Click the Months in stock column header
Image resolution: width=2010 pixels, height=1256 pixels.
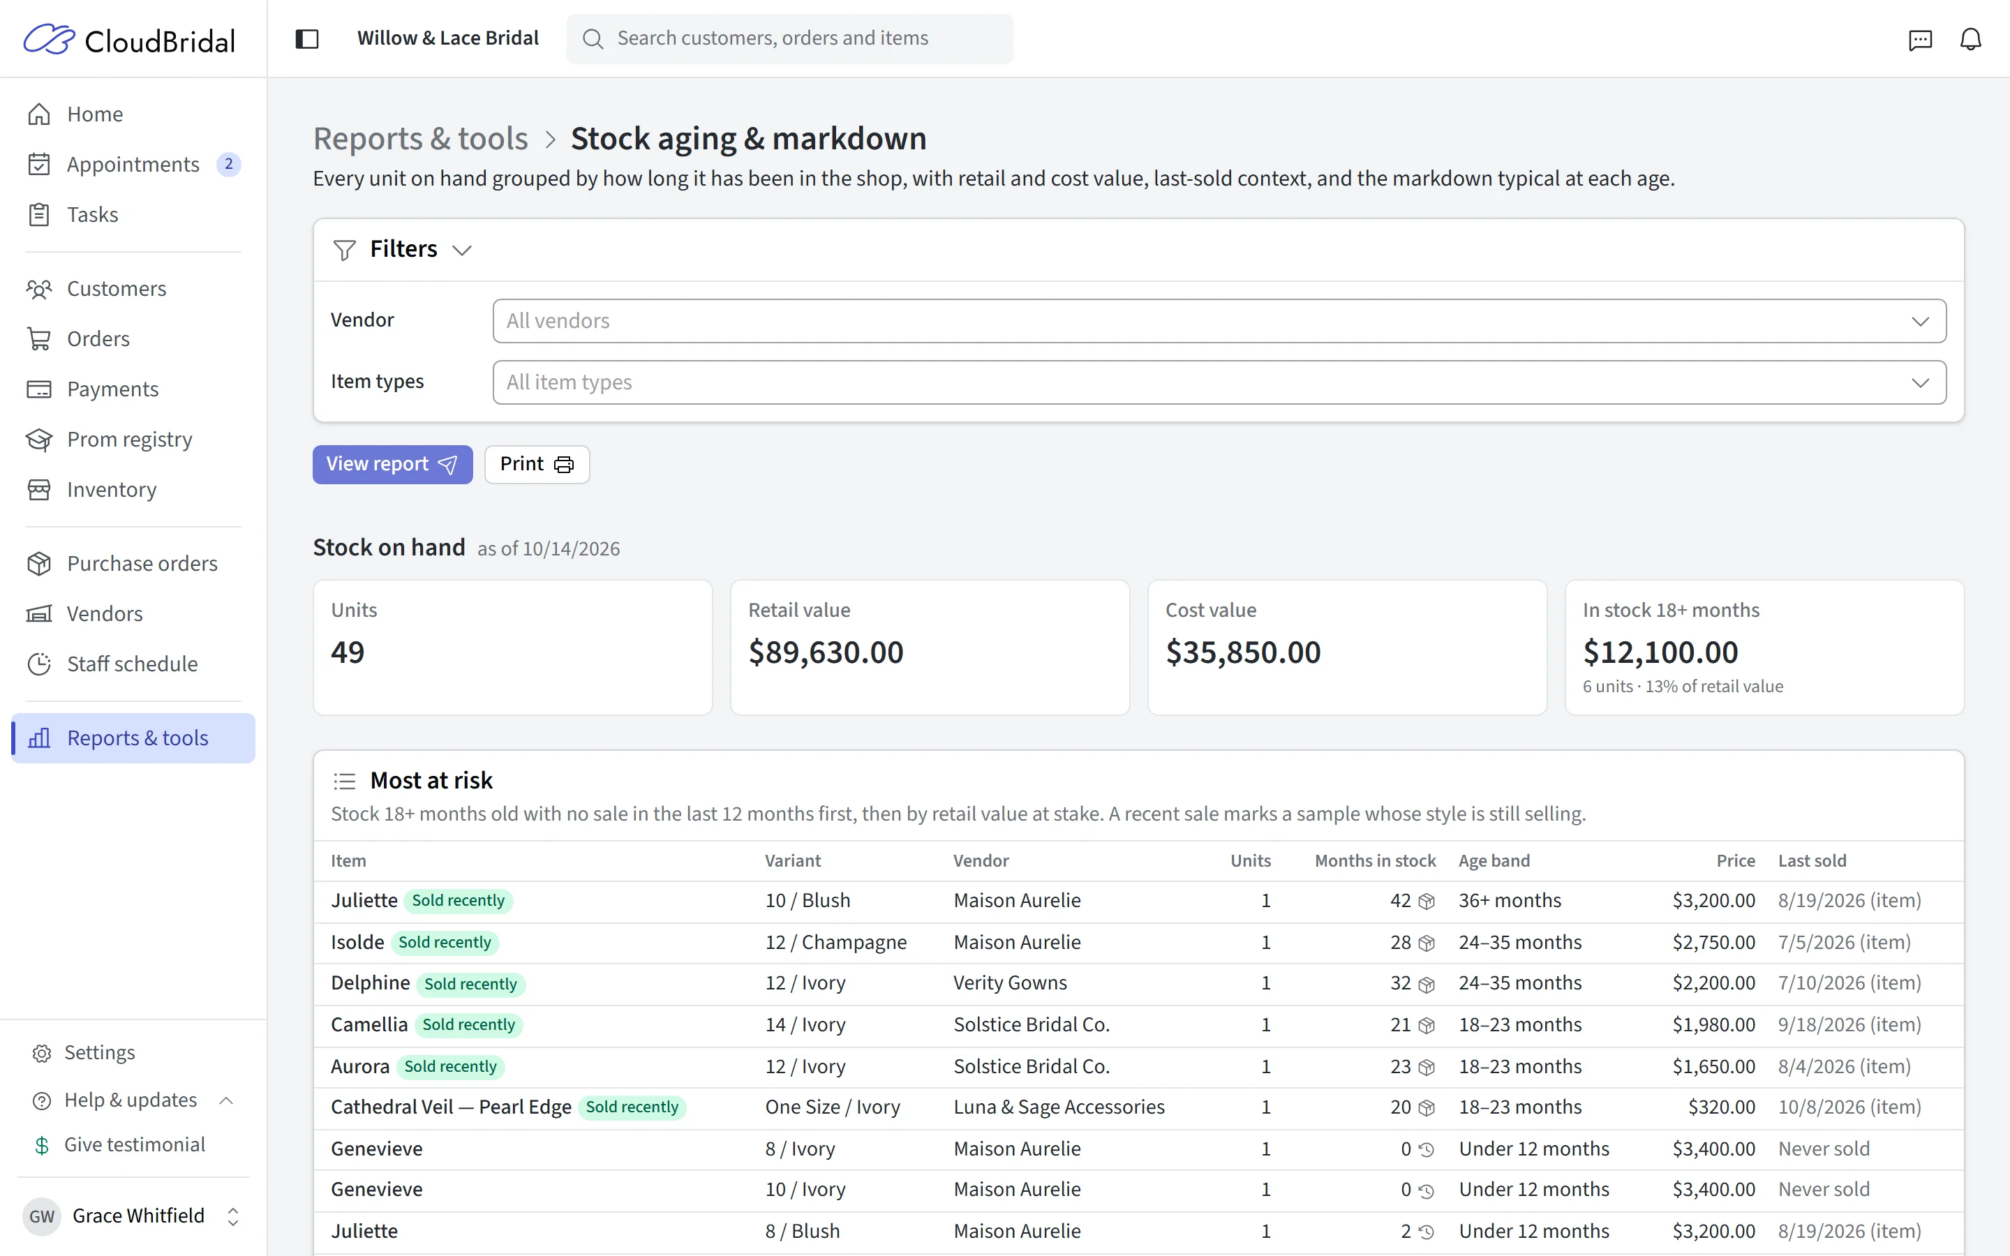click(1375, 860)
